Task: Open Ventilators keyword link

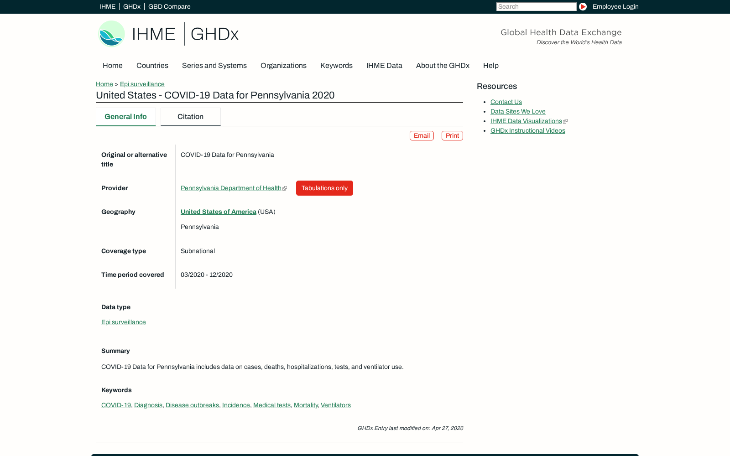Action: [336, 405]
